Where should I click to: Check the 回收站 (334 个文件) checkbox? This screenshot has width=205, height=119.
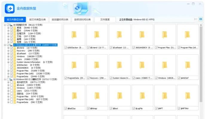tap(12, 94)
